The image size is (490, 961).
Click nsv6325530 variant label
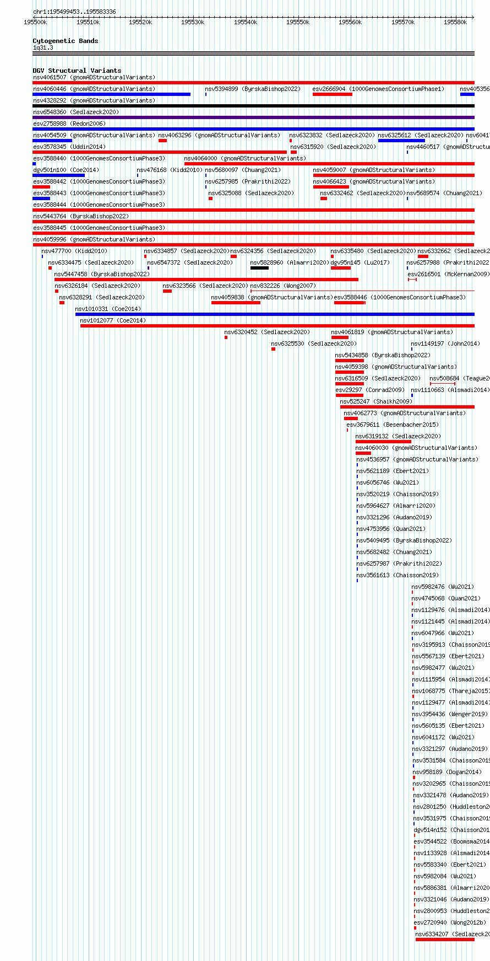click(314, 343)
